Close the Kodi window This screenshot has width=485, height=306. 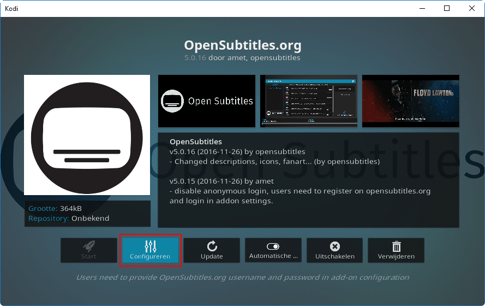pos(472,8)
